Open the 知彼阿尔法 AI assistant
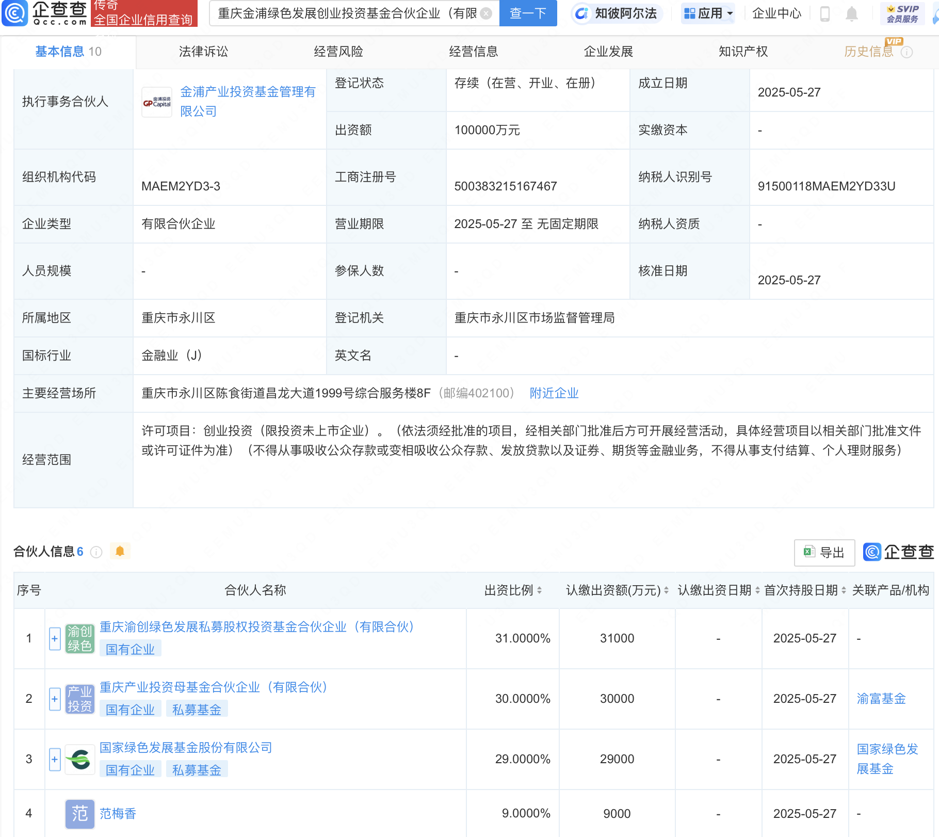Viewport: 939px width, 837px height. (x=617, y=13)
